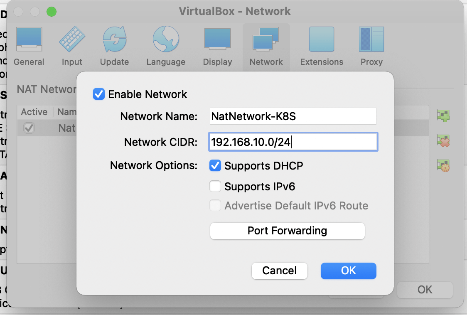Open the Input preferences pane

pyautogui.click(x=72, y=46)
